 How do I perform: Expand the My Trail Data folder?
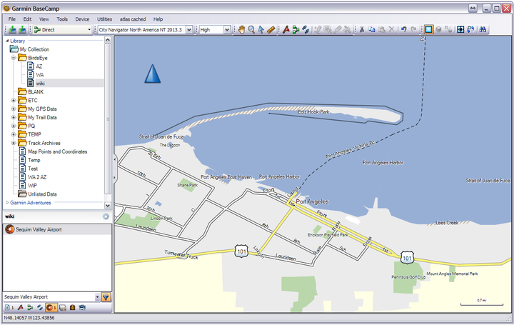(x=14, y=117)
